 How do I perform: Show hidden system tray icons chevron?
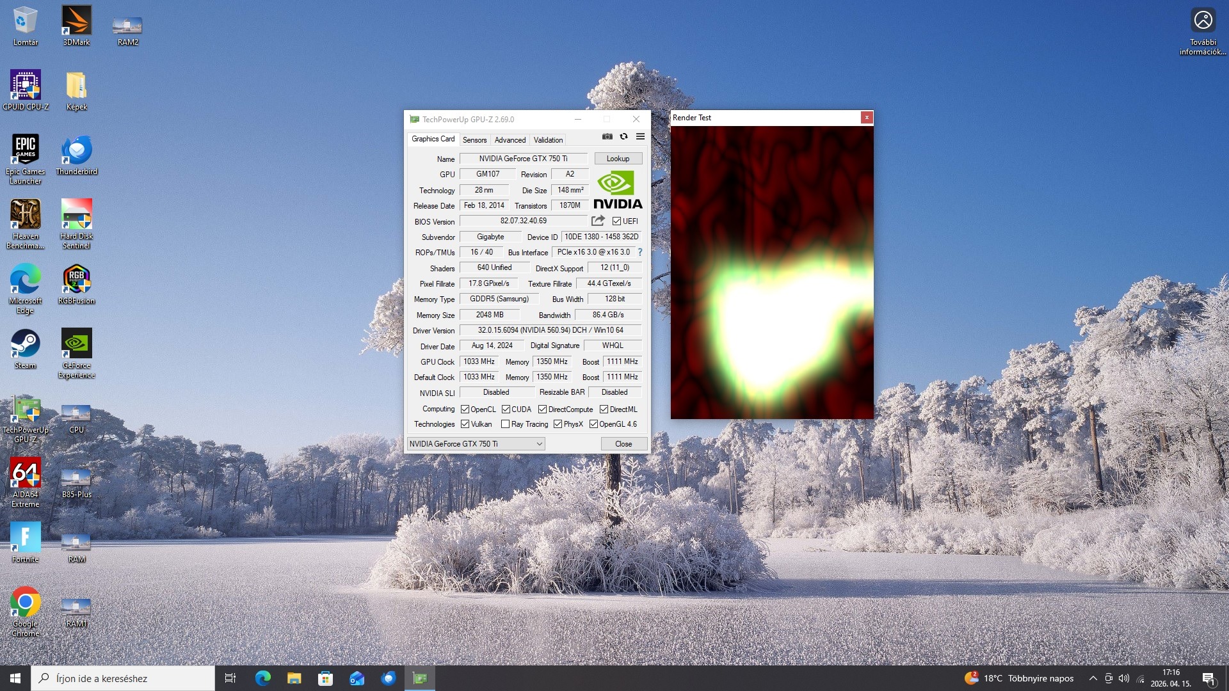[x=1093, y=678]
